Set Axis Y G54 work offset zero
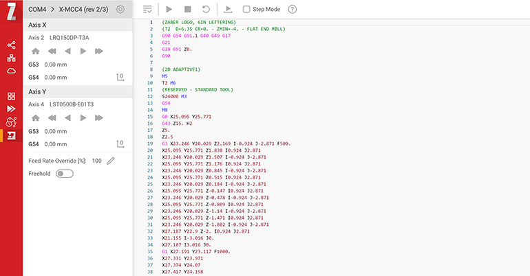The width and height of the screenshot is (530, 276). coord(120,144)
